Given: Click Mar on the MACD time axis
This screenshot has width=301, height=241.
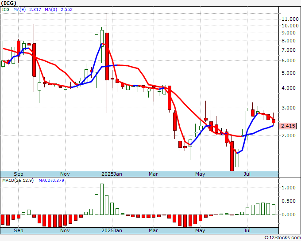Looking at the screenshot, I should pos(154,230).
